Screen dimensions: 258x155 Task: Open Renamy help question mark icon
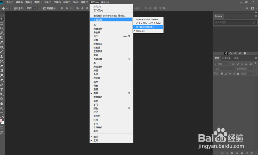click(245, 53)
